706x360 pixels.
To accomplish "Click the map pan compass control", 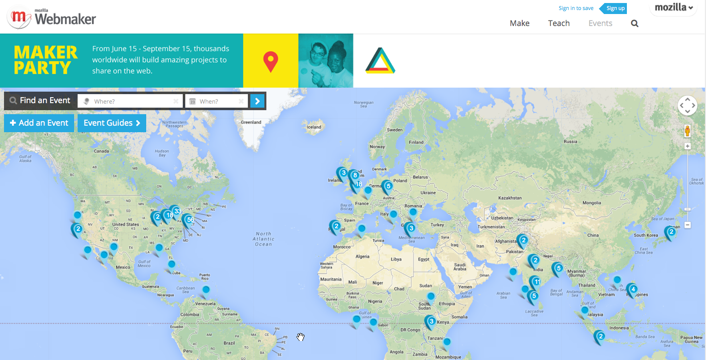I will pyautogui.click(x=687, y=106).
